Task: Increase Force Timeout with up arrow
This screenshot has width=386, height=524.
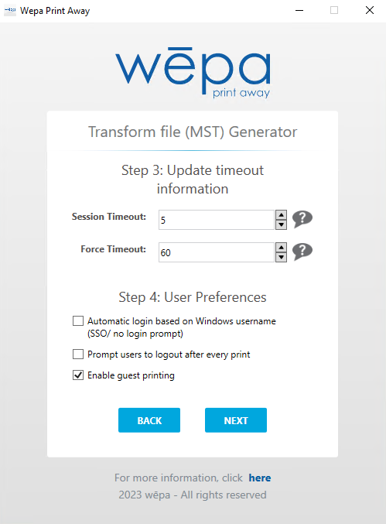Action: (281, 248)
